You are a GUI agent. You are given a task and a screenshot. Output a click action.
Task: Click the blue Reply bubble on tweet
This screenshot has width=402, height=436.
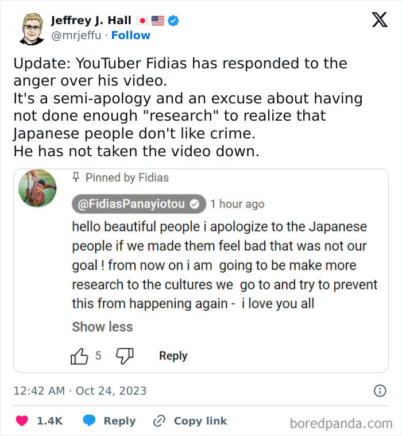point(89,421)
